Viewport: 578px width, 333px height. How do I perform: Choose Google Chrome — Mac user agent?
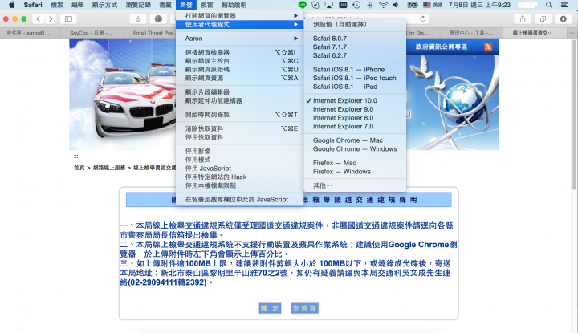(355, 140)
